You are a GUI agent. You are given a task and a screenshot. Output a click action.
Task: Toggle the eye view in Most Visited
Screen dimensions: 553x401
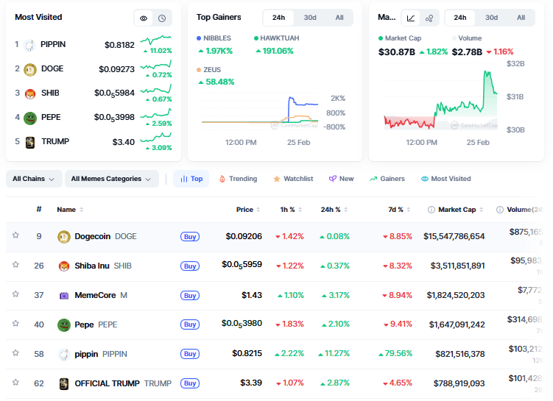click(144, 18)
